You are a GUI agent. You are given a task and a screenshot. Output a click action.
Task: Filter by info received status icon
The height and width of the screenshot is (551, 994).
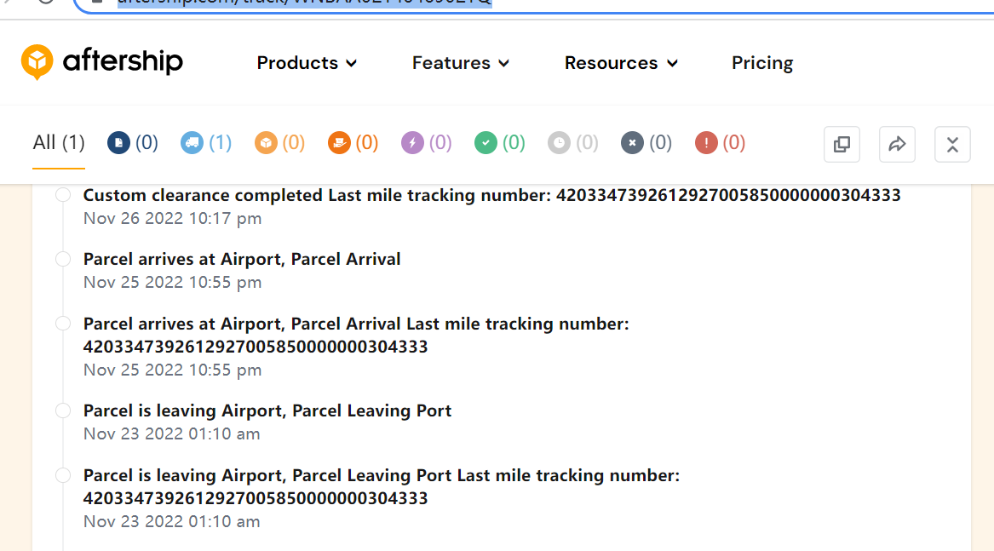(118, 143)
